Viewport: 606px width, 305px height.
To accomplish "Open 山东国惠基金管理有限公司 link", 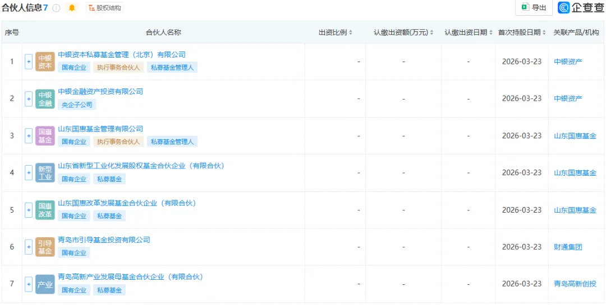I will coord(100,129).
